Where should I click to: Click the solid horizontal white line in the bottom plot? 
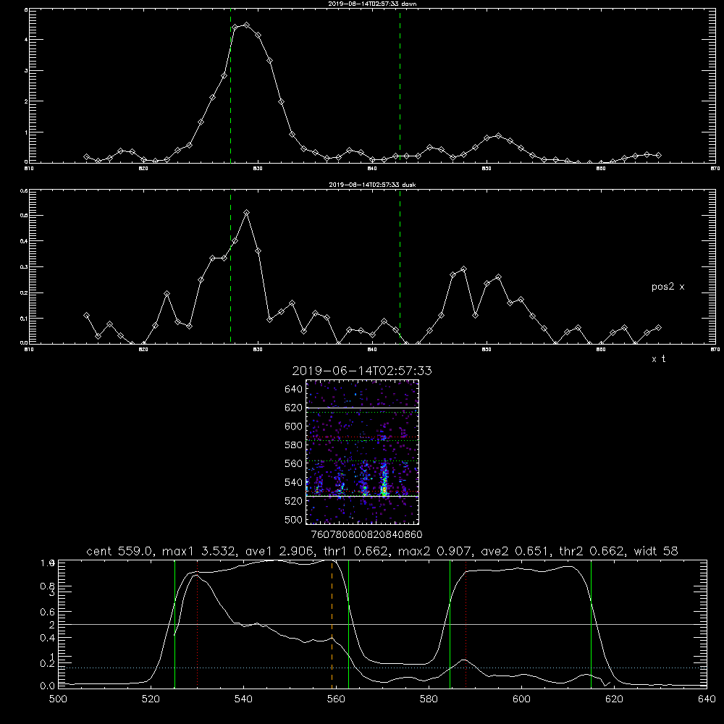382,624
